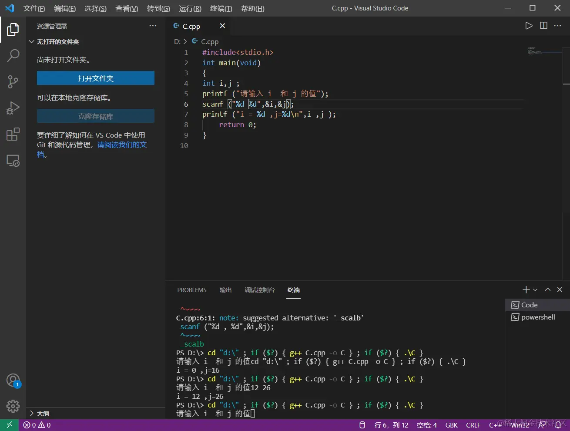Click the GBK encoding in status bar

point(451,425)
